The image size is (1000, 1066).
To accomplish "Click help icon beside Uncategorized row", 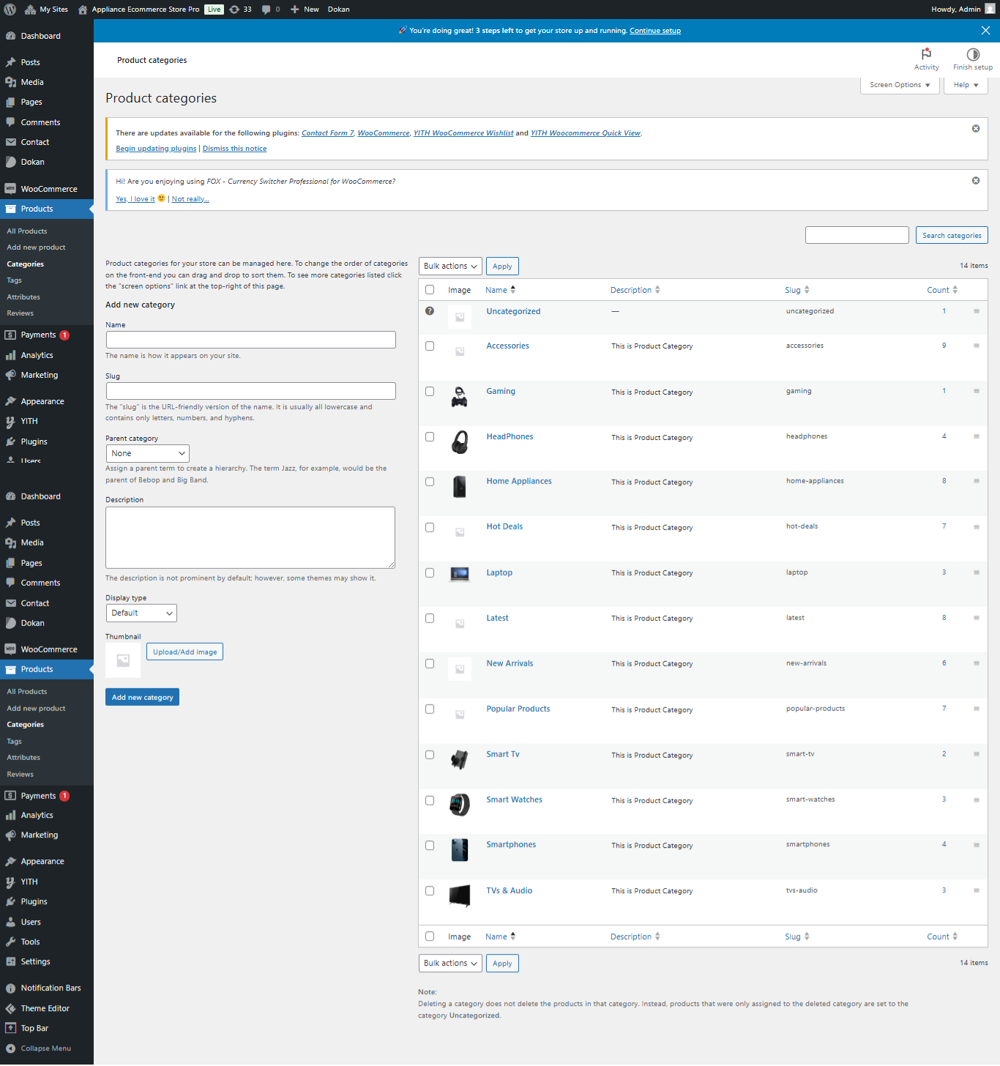I will [x=430, y=311].
